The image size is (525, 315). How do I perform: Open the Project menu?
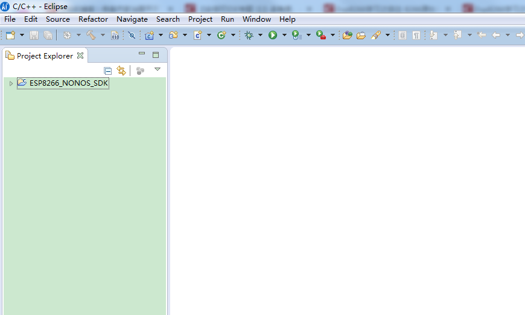pos(200,19)
